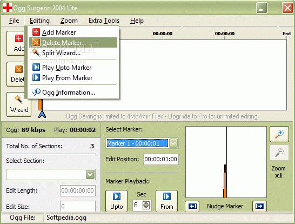Open the Extra Tools menu
The image size is (295, 224).
104,21
